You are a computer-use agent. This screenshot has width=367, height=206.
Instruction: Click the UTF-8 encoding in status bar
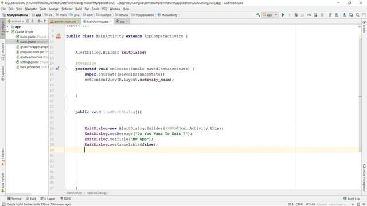click(310, 204)
